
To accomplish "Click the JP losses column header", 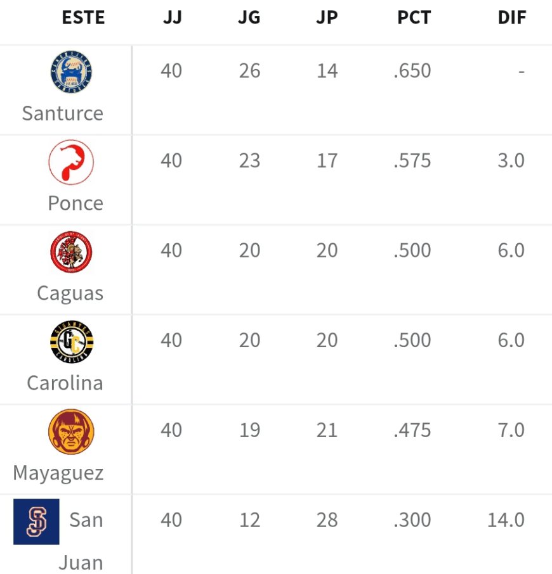I will point(327,18).
